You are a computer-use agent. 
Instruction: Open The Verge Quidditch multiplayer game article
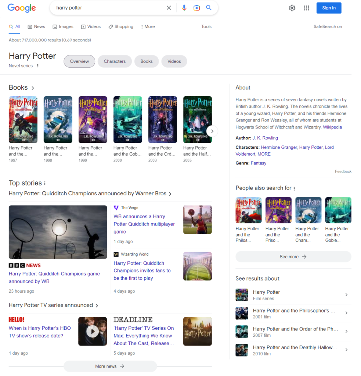[x=144, y=224]
